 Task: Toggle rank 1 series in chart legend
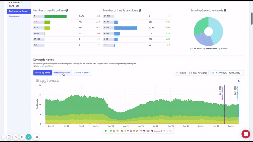click(107, 131)
